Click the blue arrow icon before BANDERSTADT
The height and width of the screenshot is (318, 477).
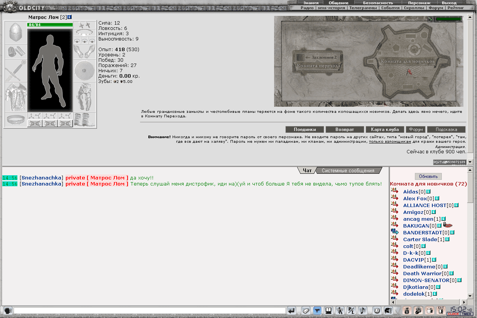click(395, 232)
